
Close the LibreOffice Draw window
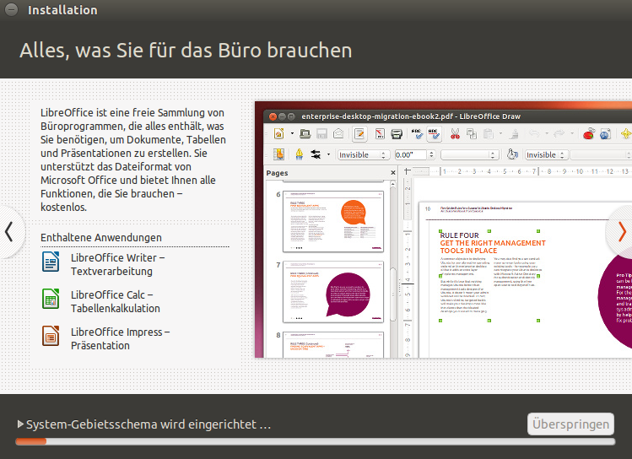coord(273,116)
